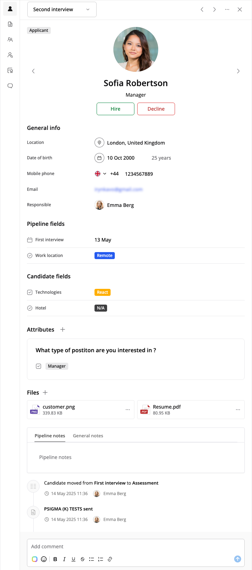Click the Hire button
Image resolution: width=252 pixels, height=570 pixels.
115,109
